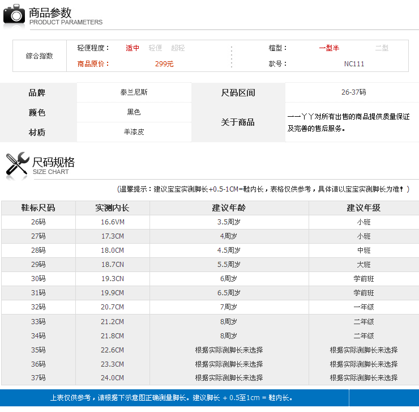Select the greyed 超轻 option
419x412 pixels.
(178, 48)
